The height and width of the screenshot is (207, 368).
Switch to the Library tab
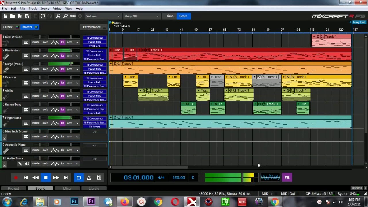(x=94, y=189)
